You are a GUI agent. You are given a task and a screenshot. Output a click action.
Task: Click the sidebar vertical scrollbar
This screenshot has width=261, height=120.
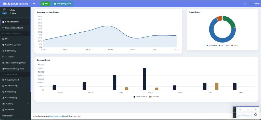tap(31, 50)
